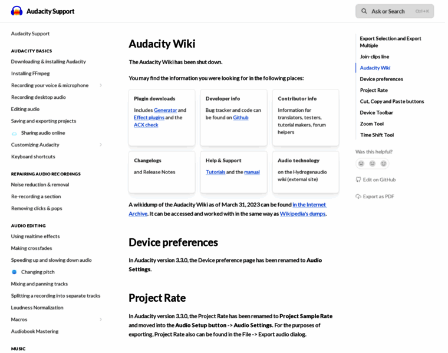This screenshot has width=448, height=353.
Task: Expand the Customizing Audacity section
Action: click(100, 145)
